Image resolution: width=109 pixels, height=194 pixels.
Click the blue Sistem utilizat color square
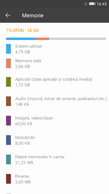[8, 49]
